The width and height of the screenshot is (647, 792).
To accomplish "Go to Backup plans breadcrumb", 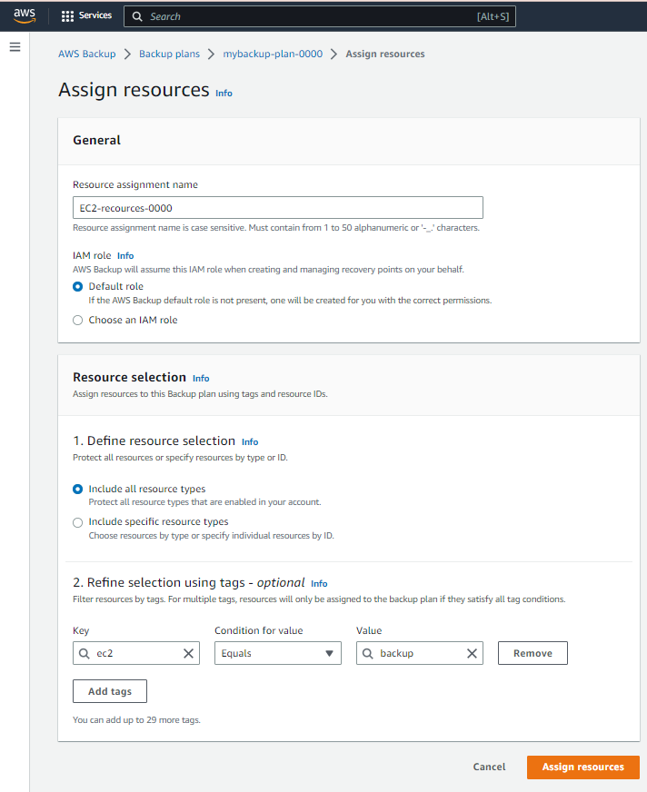I will click(169, 54).
